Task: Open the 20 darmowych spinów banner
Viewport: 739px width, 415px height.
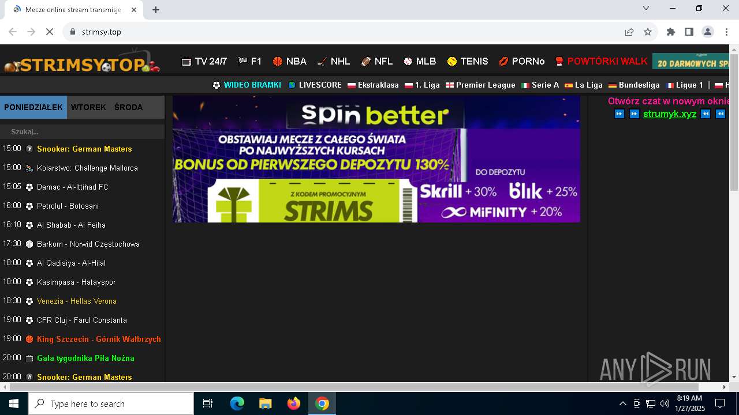Action: [691, 61]
